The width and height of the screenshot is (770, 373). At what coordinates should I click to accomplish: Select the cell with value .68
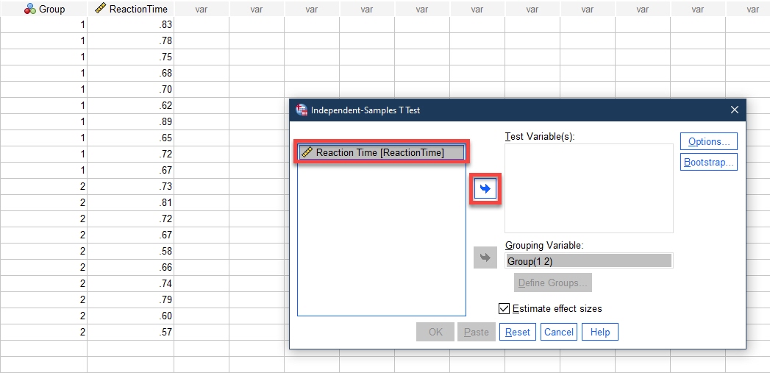pos(131,74)
